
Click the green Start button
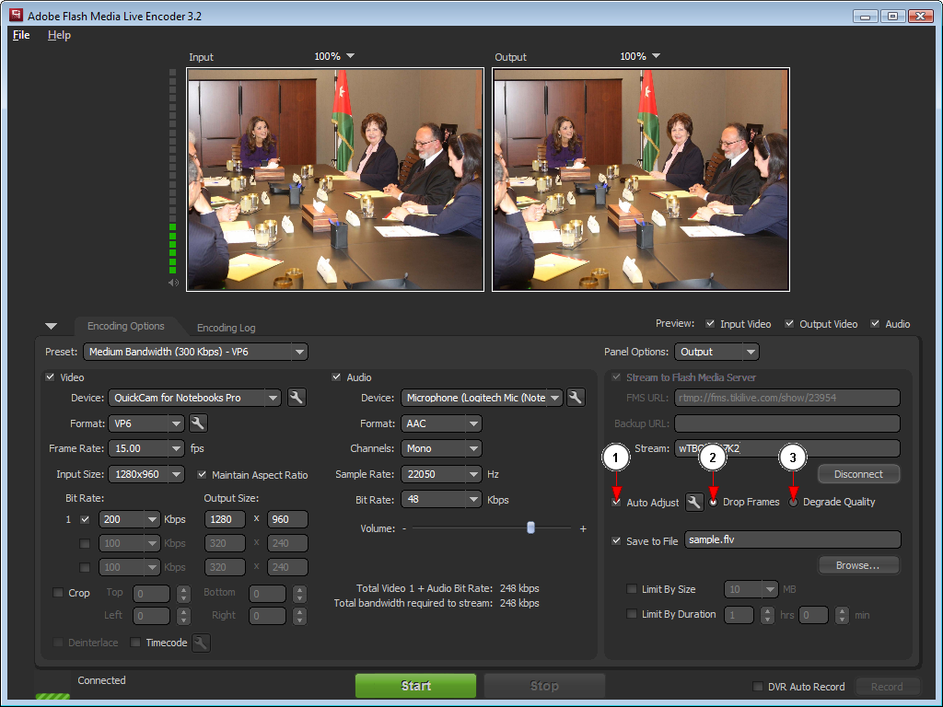(415, 685)
